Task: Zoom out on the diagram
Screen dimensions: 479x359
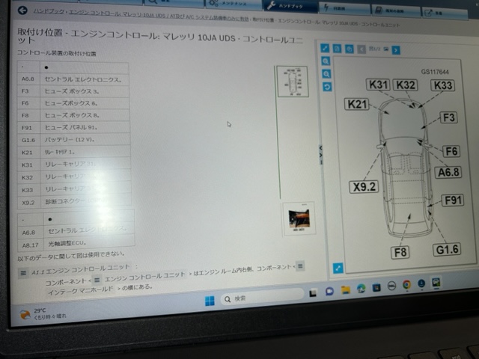Action: 326,74
